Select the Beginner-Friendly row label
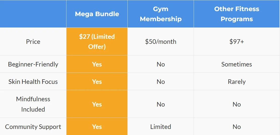This screenshot has width=280, height=135. (33, 64)
